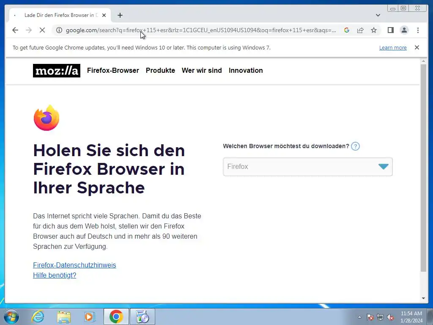Image resolution: width=433 pixels, height=325 pixels.
Task: Open the Learn more link in the infobar
Action: pyautogui.click(x=393, y=47)
